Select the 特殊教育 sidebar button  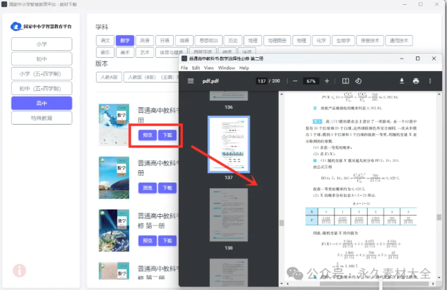(41, 118)
